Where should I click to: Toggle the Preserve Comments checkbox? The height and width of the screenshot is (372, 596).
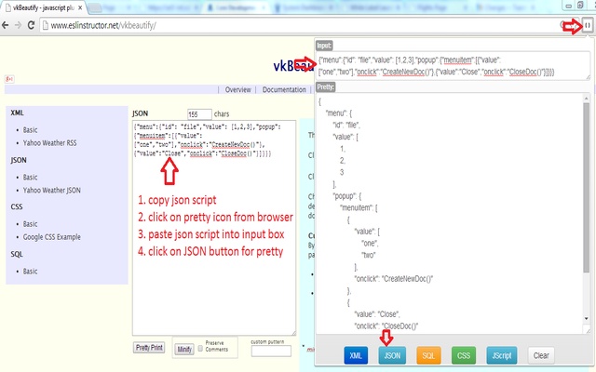click(200, 349)
